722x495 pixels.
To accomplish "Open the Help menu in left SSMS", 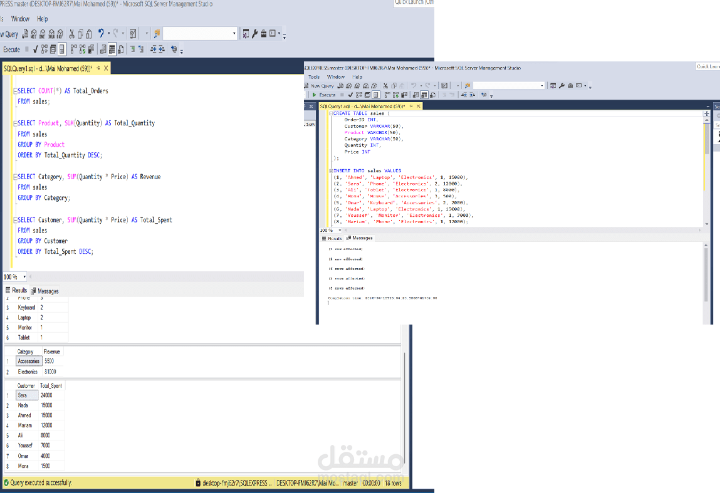I will 43,19.
